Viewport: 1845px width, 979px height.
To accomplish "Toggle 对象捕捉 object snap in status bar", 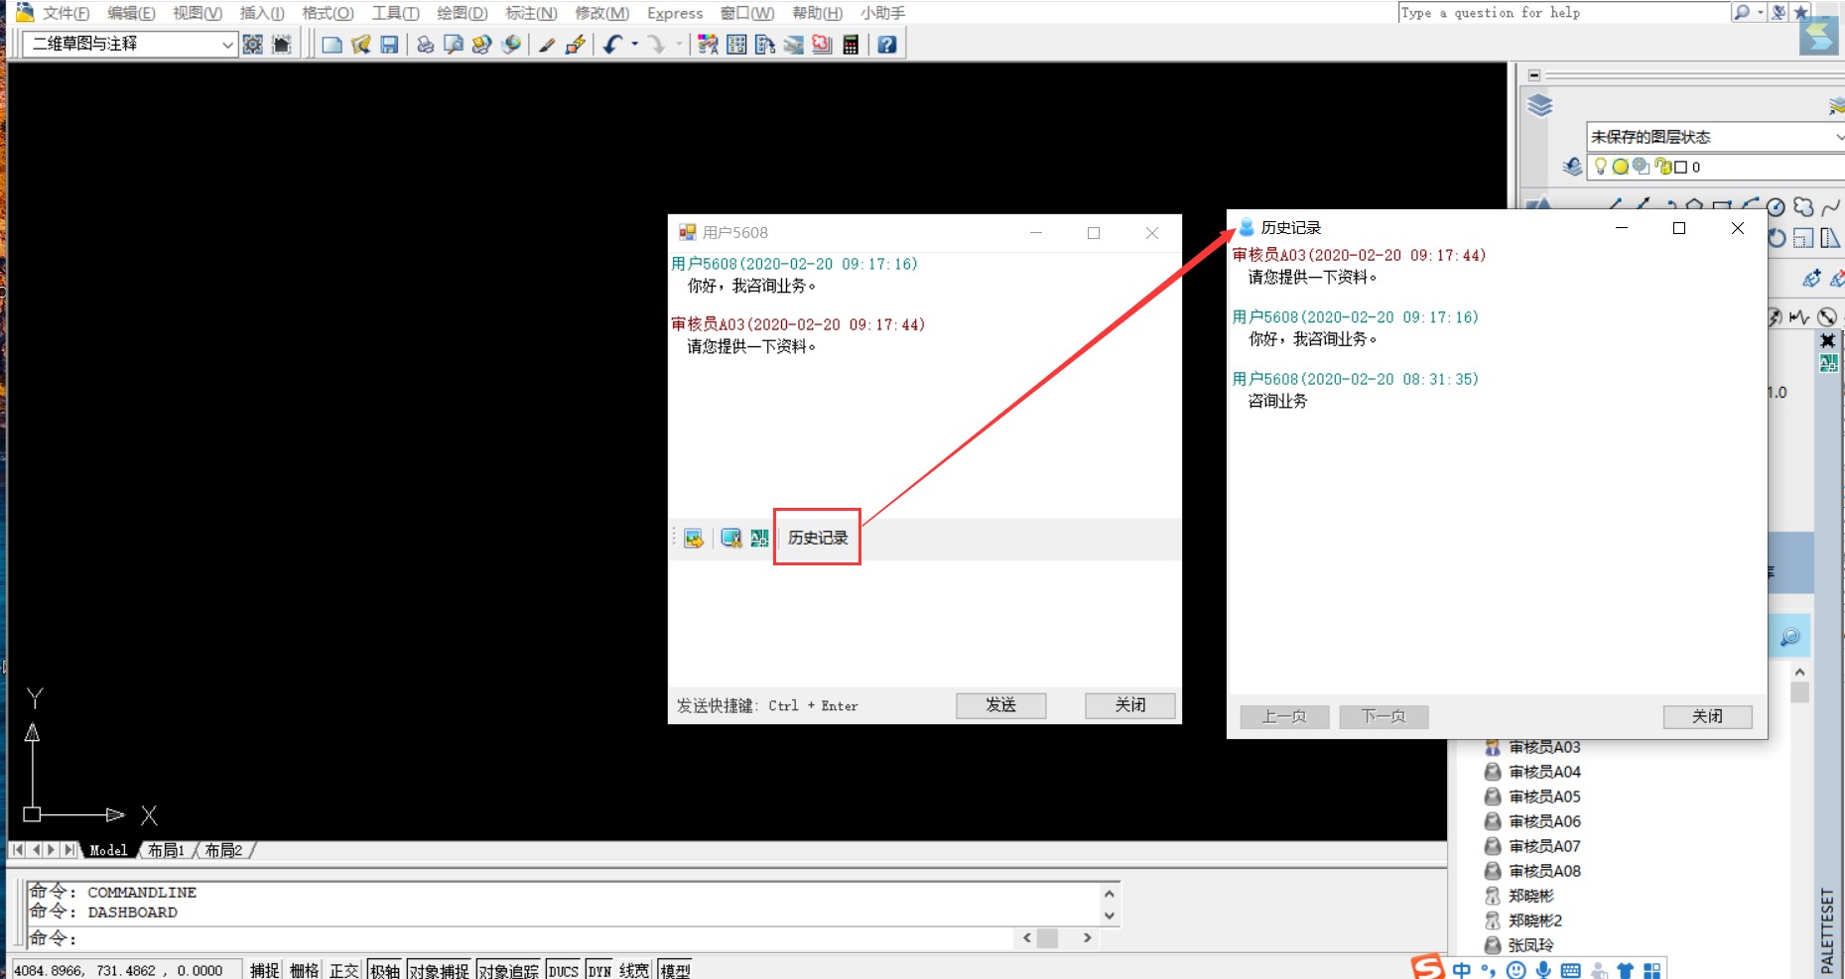I will pos(439,970).
